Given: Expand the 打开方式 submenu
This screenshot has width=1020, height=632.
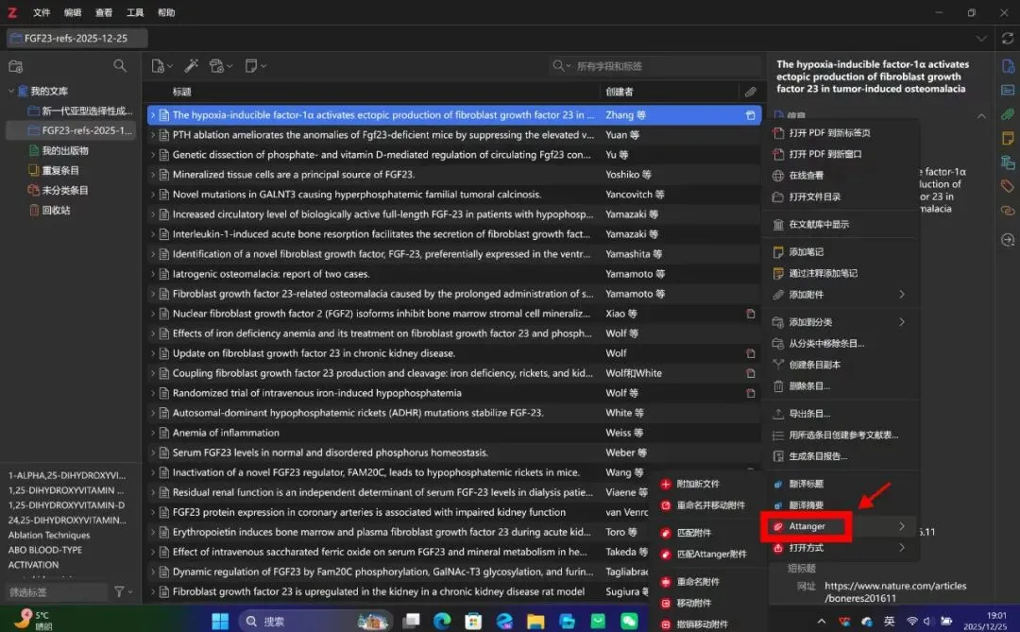Looking at the screenshot, I should 841,548.
